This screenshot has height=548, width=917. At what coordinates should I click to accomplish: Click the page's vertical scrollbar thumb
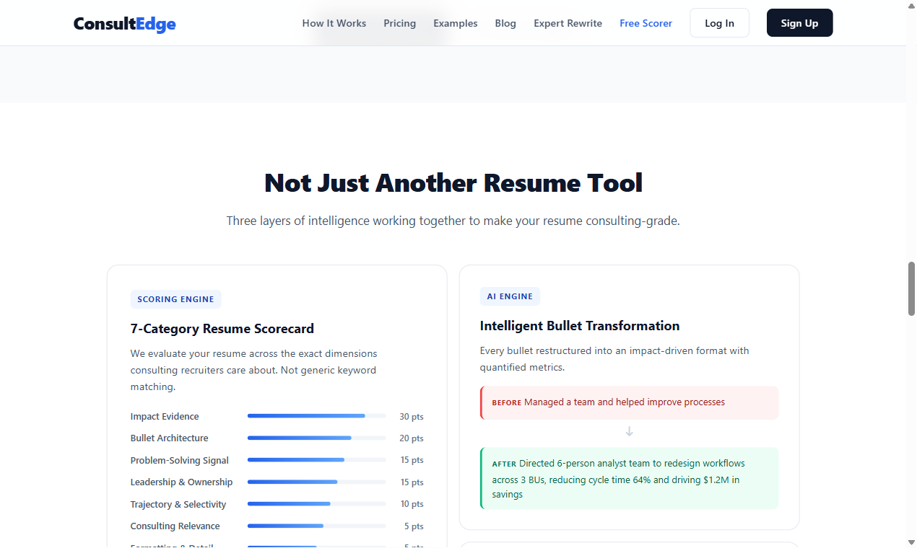[911, 288]
